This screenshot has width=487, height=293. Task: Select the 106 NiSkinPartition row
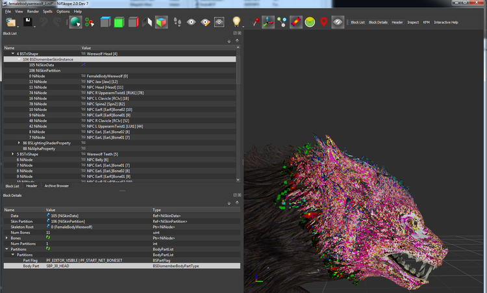(x=120, y=71)
